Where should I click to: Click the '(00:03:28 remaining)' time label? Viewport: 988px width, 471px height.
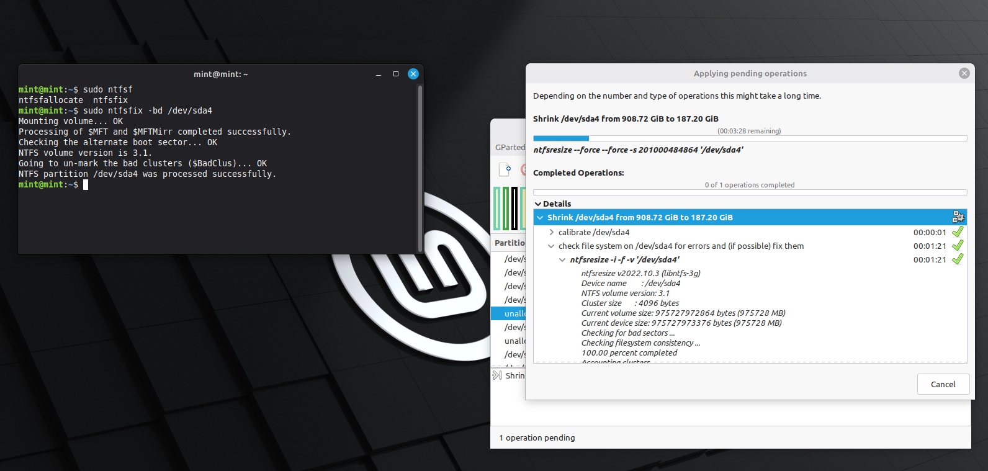749,131
